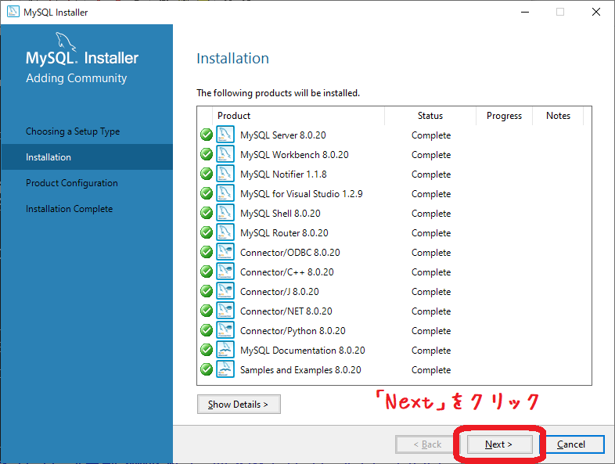This screenshot has width=615, height=464.
Task: Select the MySQL Documentation 8.0.20 row text
Action: point(302,351)
